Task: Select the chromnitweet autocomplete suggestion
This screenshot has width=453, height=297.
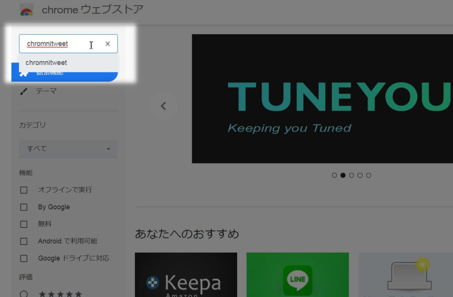Action: [x=69, y=63]
